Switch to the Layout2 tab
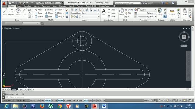The width and height of the screenshot is (195, 109). click(x=29, y=89)
